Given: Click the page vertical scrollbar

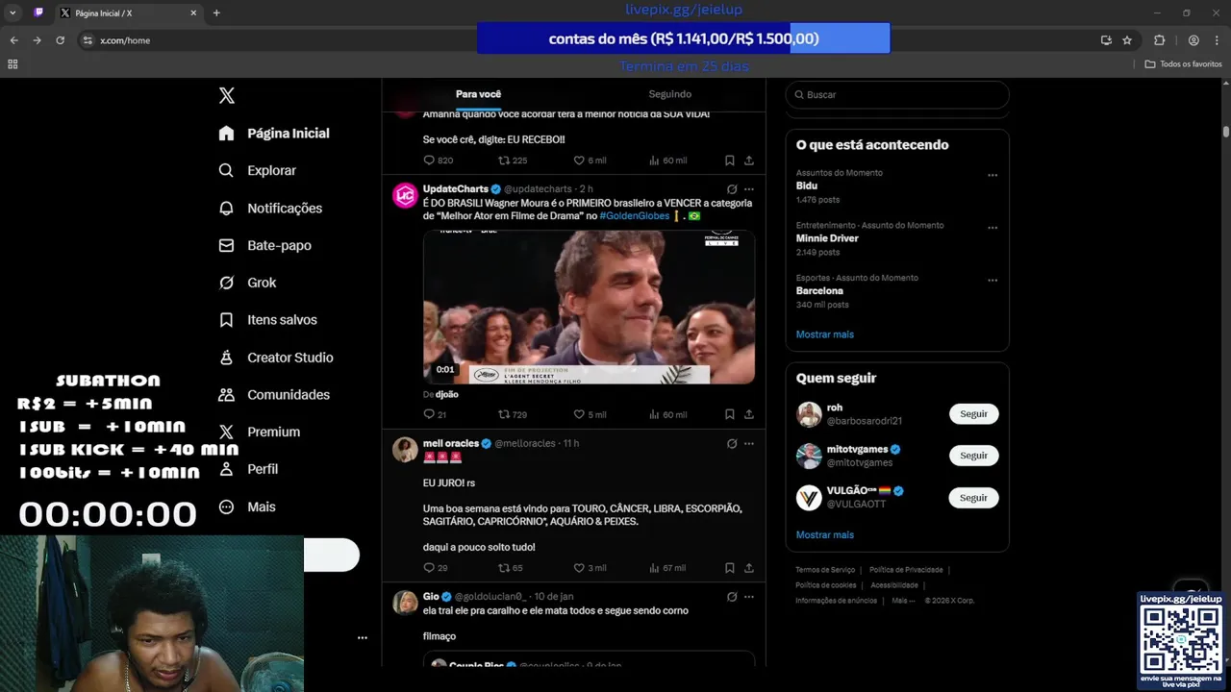Looking at the screenshot, I should pyautogui.click(x=1226, y=132).
